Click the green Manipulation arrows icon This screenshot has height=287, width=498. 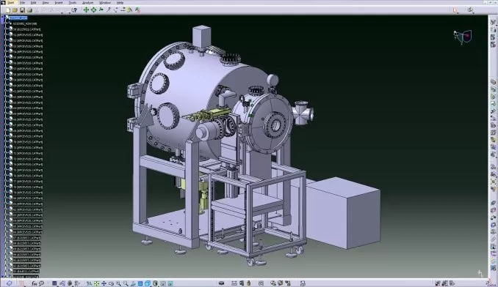click(x=86, y=10)
